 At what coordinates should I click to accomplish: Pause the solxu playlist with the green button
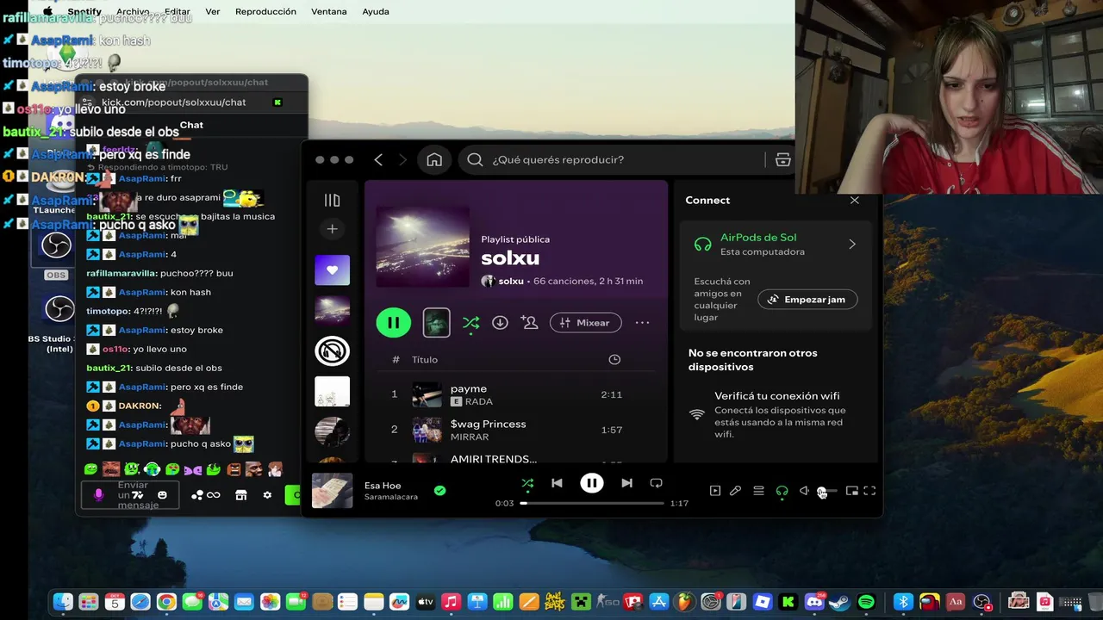click(x=393, y=323)
